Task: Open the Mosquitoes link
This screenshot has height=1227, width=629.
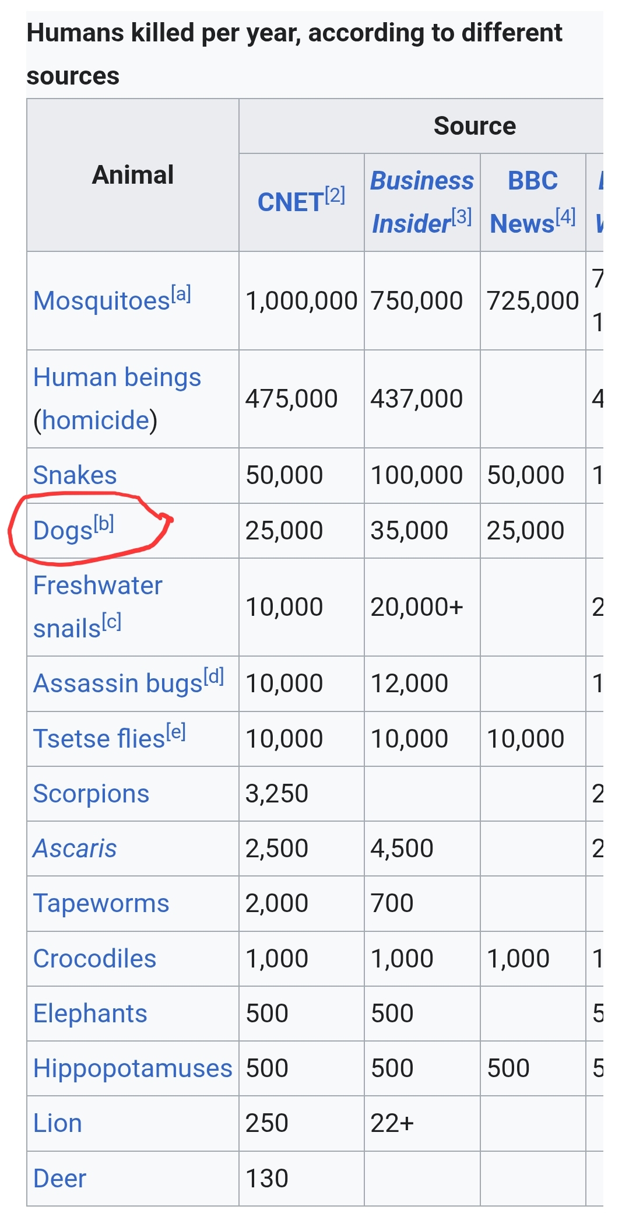Action: (x=101, y=302)
